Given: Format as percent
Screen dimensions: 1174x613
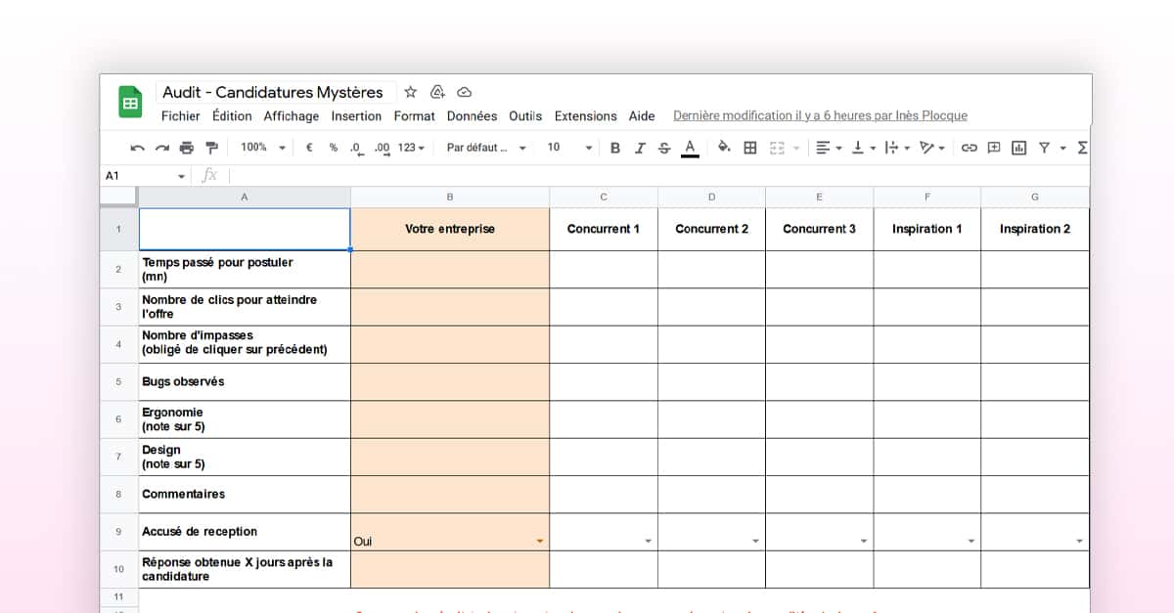Looking at the screenshot, I should click(x=334, y=148).
